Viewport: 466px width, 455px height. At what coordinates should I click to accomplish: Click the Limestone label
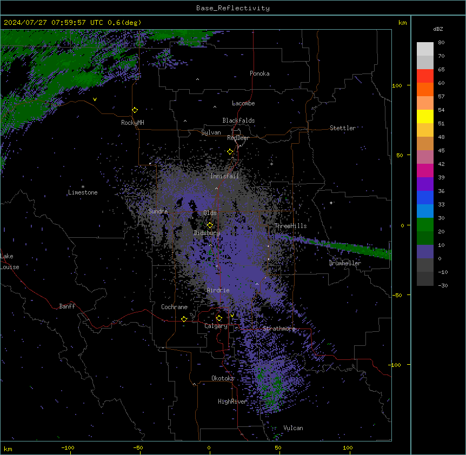(83, 192)
